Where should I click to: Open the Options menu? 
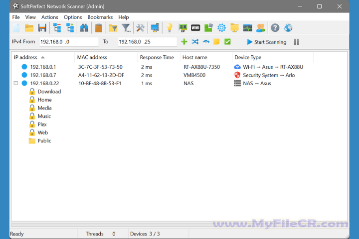73,17
